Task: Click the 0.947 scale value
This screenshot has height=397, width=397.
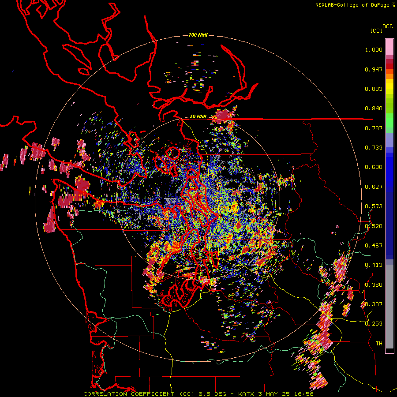Action: [x=374, y=69]
